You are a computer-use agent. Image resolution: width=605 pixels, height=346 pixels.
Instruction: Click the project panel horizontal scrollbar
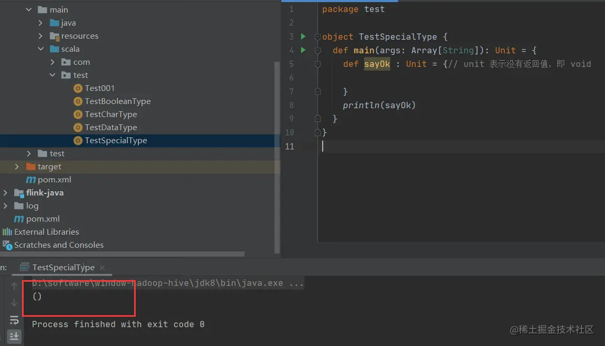click(x=123, y=254)
